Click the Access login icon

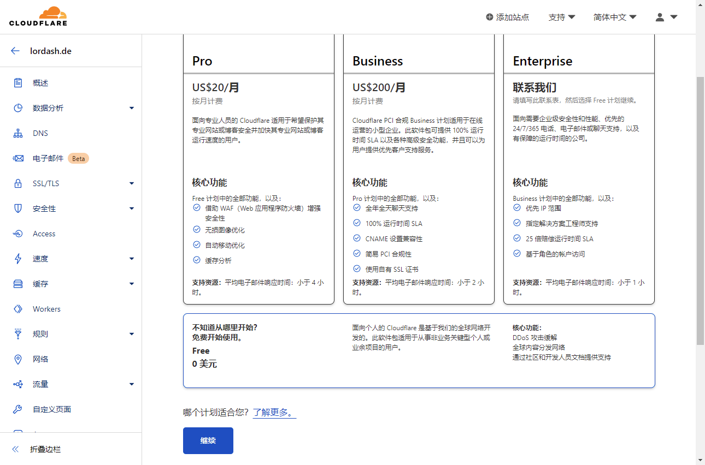[18, 234]
